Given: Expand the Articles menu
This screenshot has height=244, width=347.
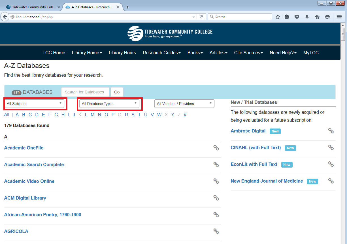Looking at the screenshot, I should click(218, 53).
